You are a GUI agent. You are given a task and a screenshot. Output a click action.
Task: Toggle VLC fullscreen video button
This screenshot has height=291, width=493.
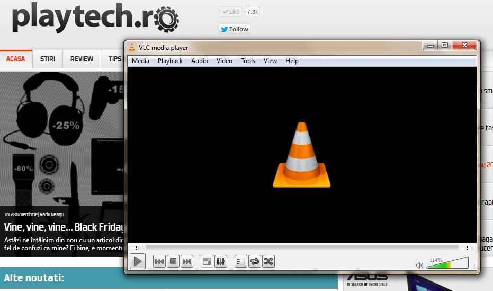[207, 261]
